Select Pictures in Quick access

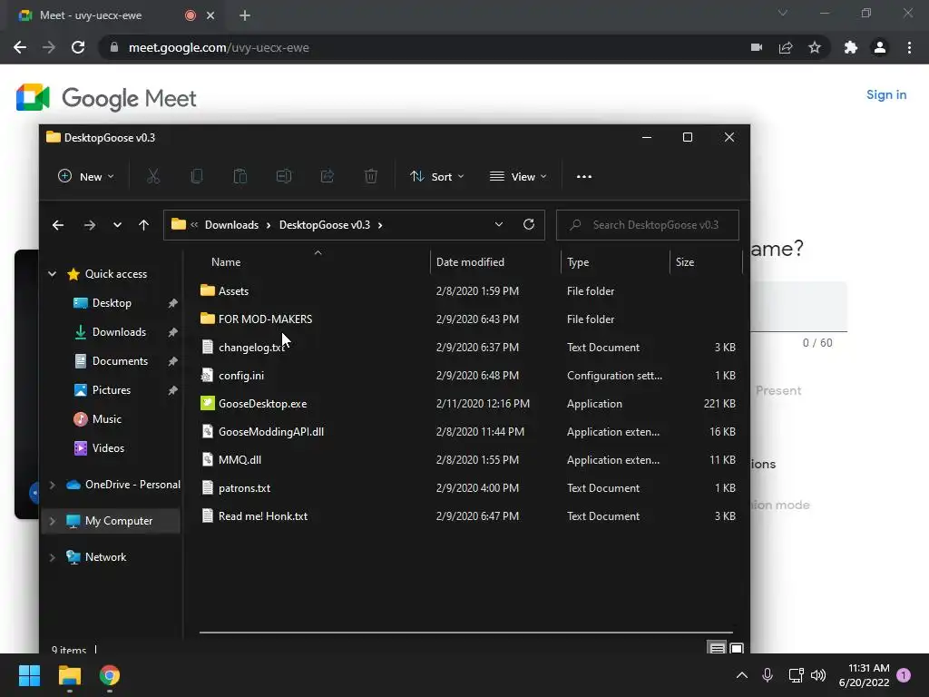112,390
